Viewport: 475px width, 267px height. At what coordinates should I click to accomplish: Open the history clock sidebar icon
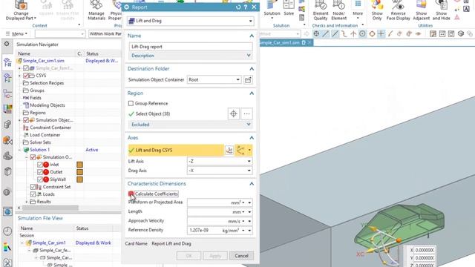click(x=7, y=231)
